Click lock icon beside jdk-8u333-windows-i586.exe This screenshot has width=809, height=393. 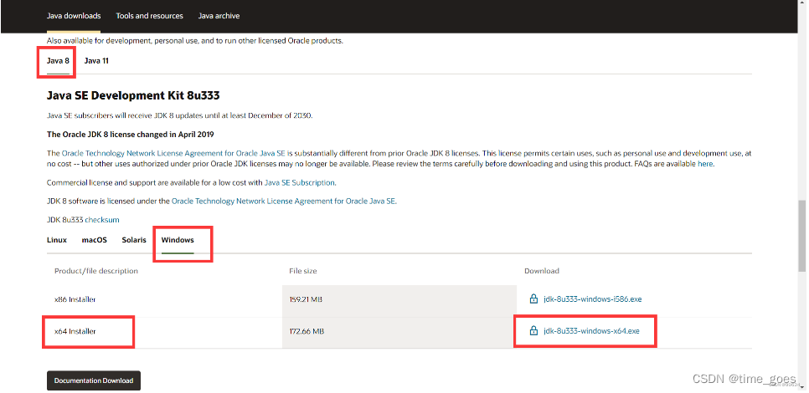pos(533,299)
